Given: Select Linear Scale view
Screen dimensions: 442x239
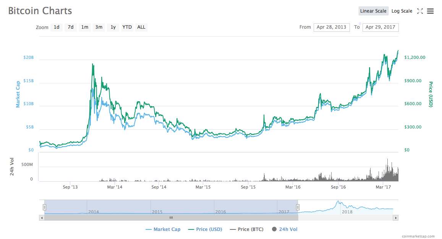Looking at the screenshot, I should (373, 11).
